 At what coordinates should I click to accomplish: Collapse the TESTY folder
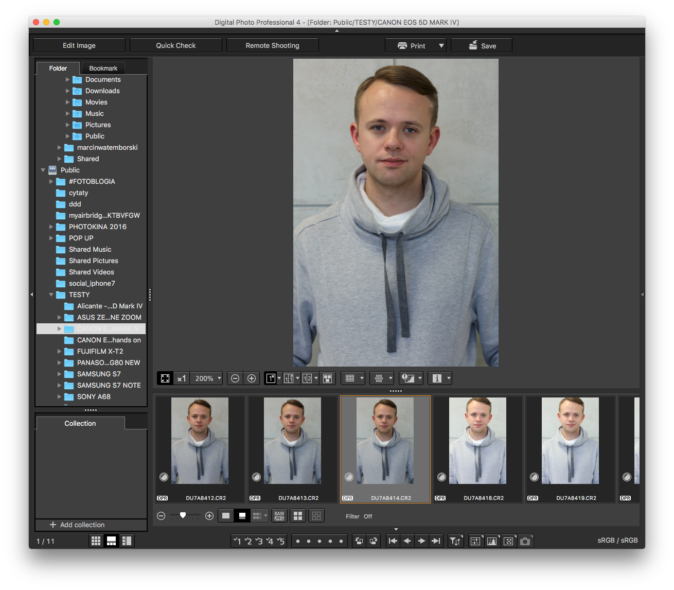click(x=51, y=294)
